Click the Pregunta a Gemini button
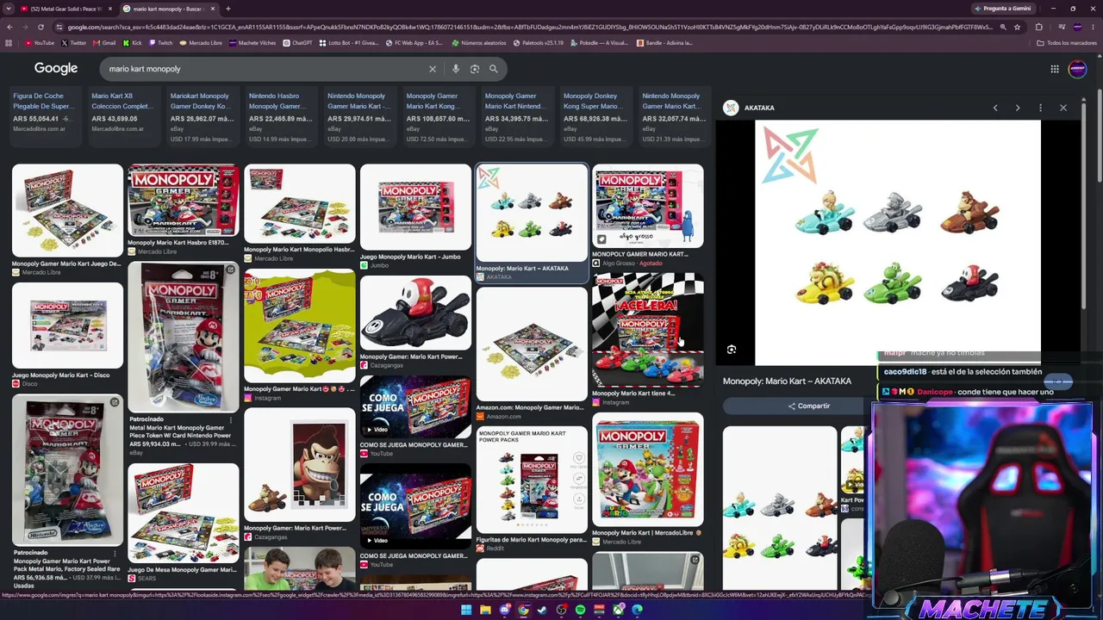 (x=1002, y=9)
